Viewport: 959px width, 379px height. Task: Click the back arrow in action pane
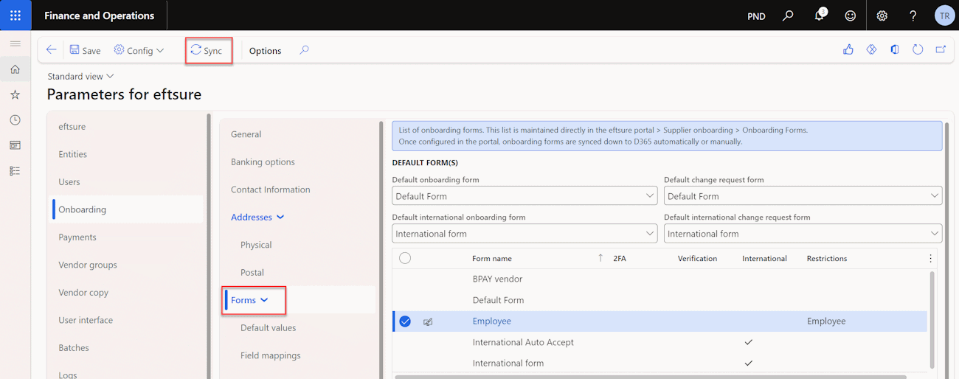(x=51, y=50)
